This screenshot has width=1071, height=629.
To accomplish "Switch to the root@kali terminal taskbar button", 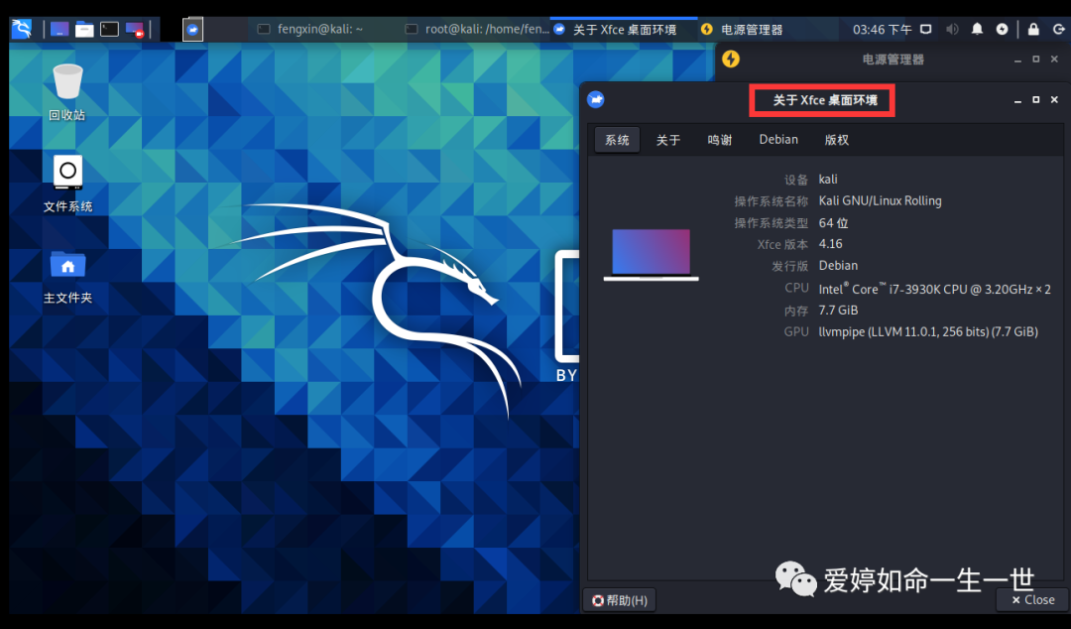I will pos(476,30).
